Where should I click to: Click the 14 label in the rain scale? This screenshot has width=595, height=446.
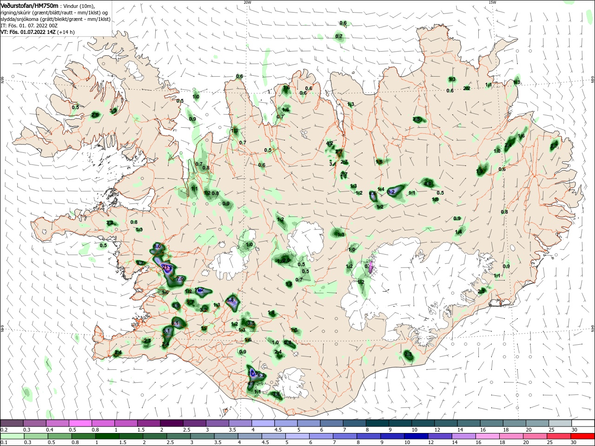pos(455,442)
